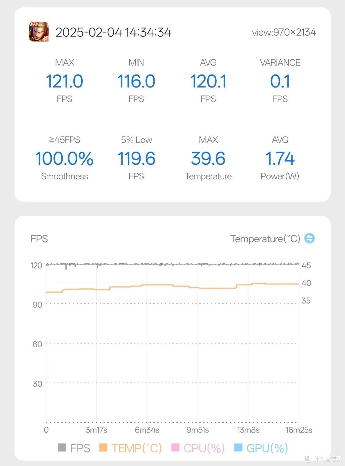Select the MIN 116.0 FPS value
The image size is (345, 466).
click(x=136, y=81)
